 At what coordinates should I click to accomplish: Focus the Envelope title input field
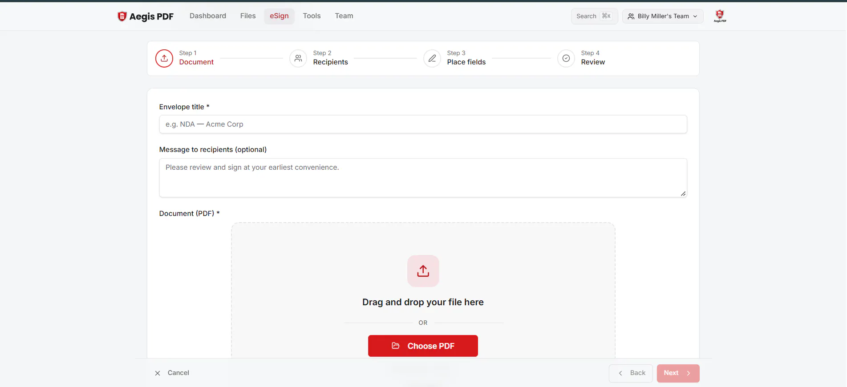click(423, 124)
